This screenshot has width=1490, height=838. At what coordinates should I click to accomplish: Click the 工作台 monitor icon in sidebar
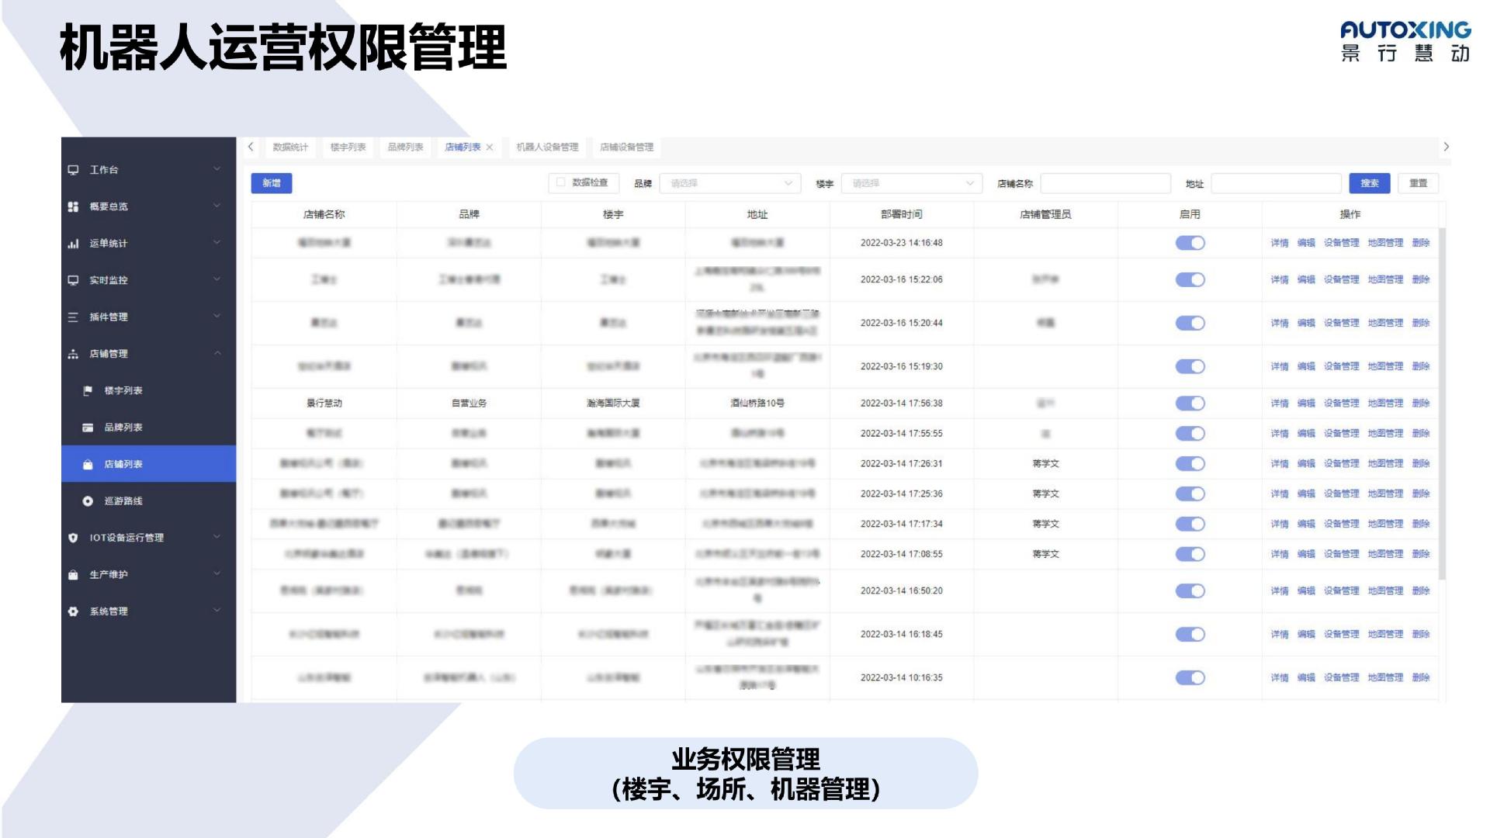coord(73,170)
